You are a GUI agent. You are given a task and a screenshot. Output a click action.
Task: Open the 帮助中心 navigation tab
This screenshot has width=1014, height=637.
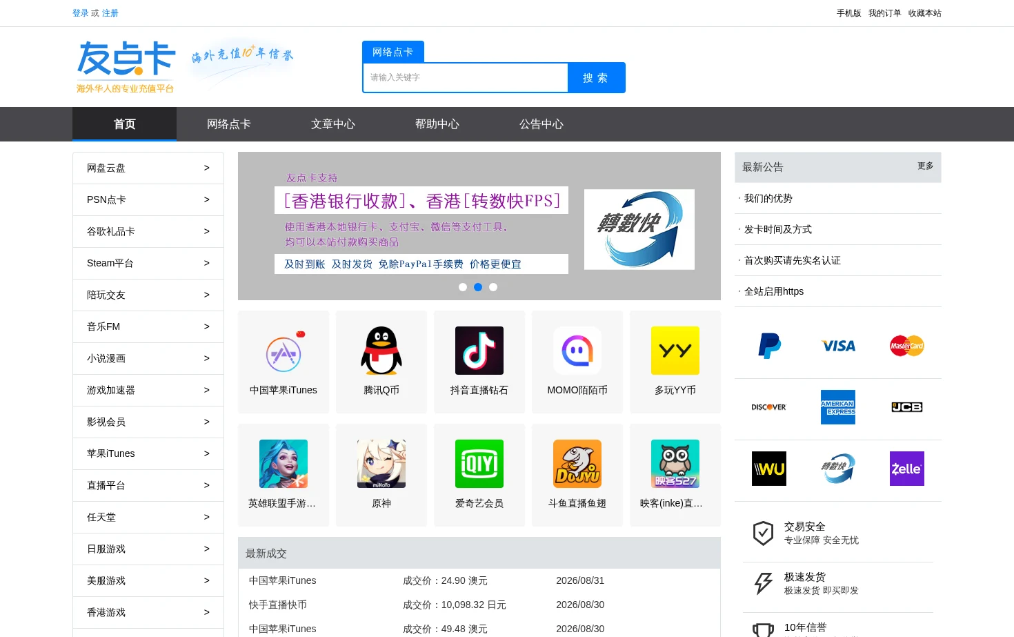(437, 124)
